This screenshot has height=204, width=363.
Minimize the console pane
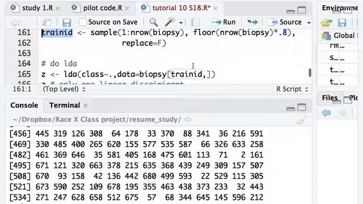(x=290, y=109)
